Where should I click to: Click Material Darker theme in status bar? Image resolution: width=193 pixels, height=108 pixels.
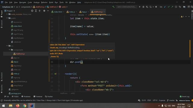185,100
